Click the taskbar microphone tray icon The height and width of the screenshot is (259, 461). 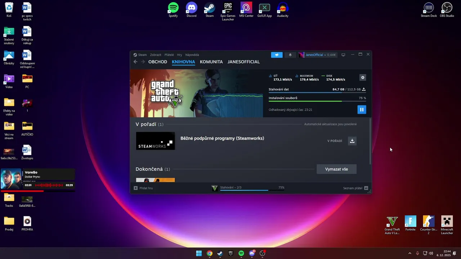click(x=417, y=253)
